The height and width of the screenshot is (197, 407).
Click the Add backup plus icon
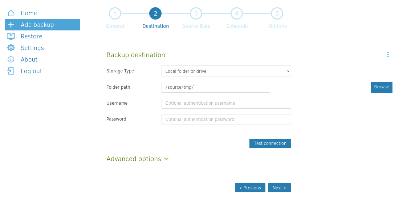(11, 25)
